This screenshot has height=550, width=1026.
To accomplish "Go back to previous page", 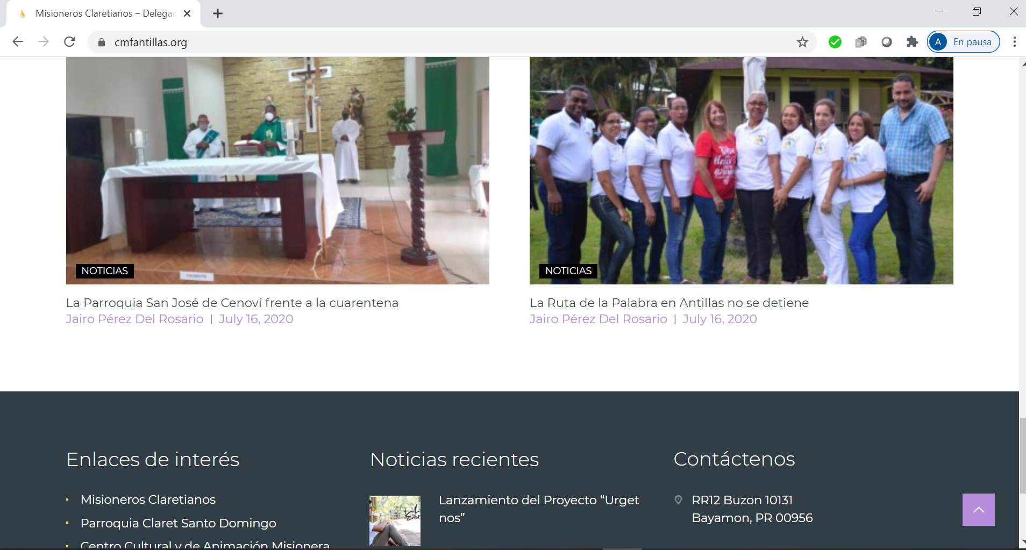I will [18, 42].
